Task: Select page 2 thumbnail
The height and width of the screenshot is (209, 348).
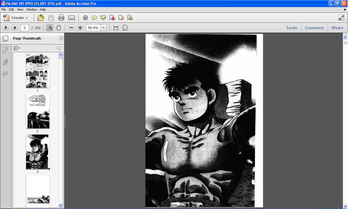Action: [38, 111]
